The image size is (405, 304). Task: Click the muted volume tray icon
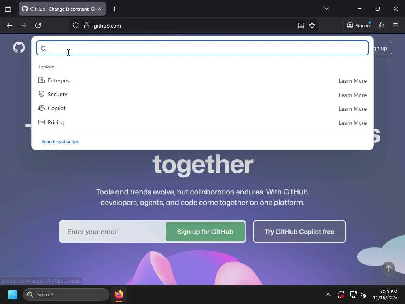click(363, 294)
